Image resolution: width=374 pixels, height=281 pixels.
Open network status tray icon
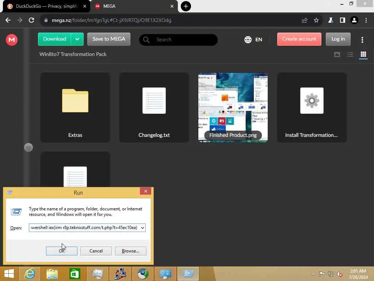pos(331,274)
